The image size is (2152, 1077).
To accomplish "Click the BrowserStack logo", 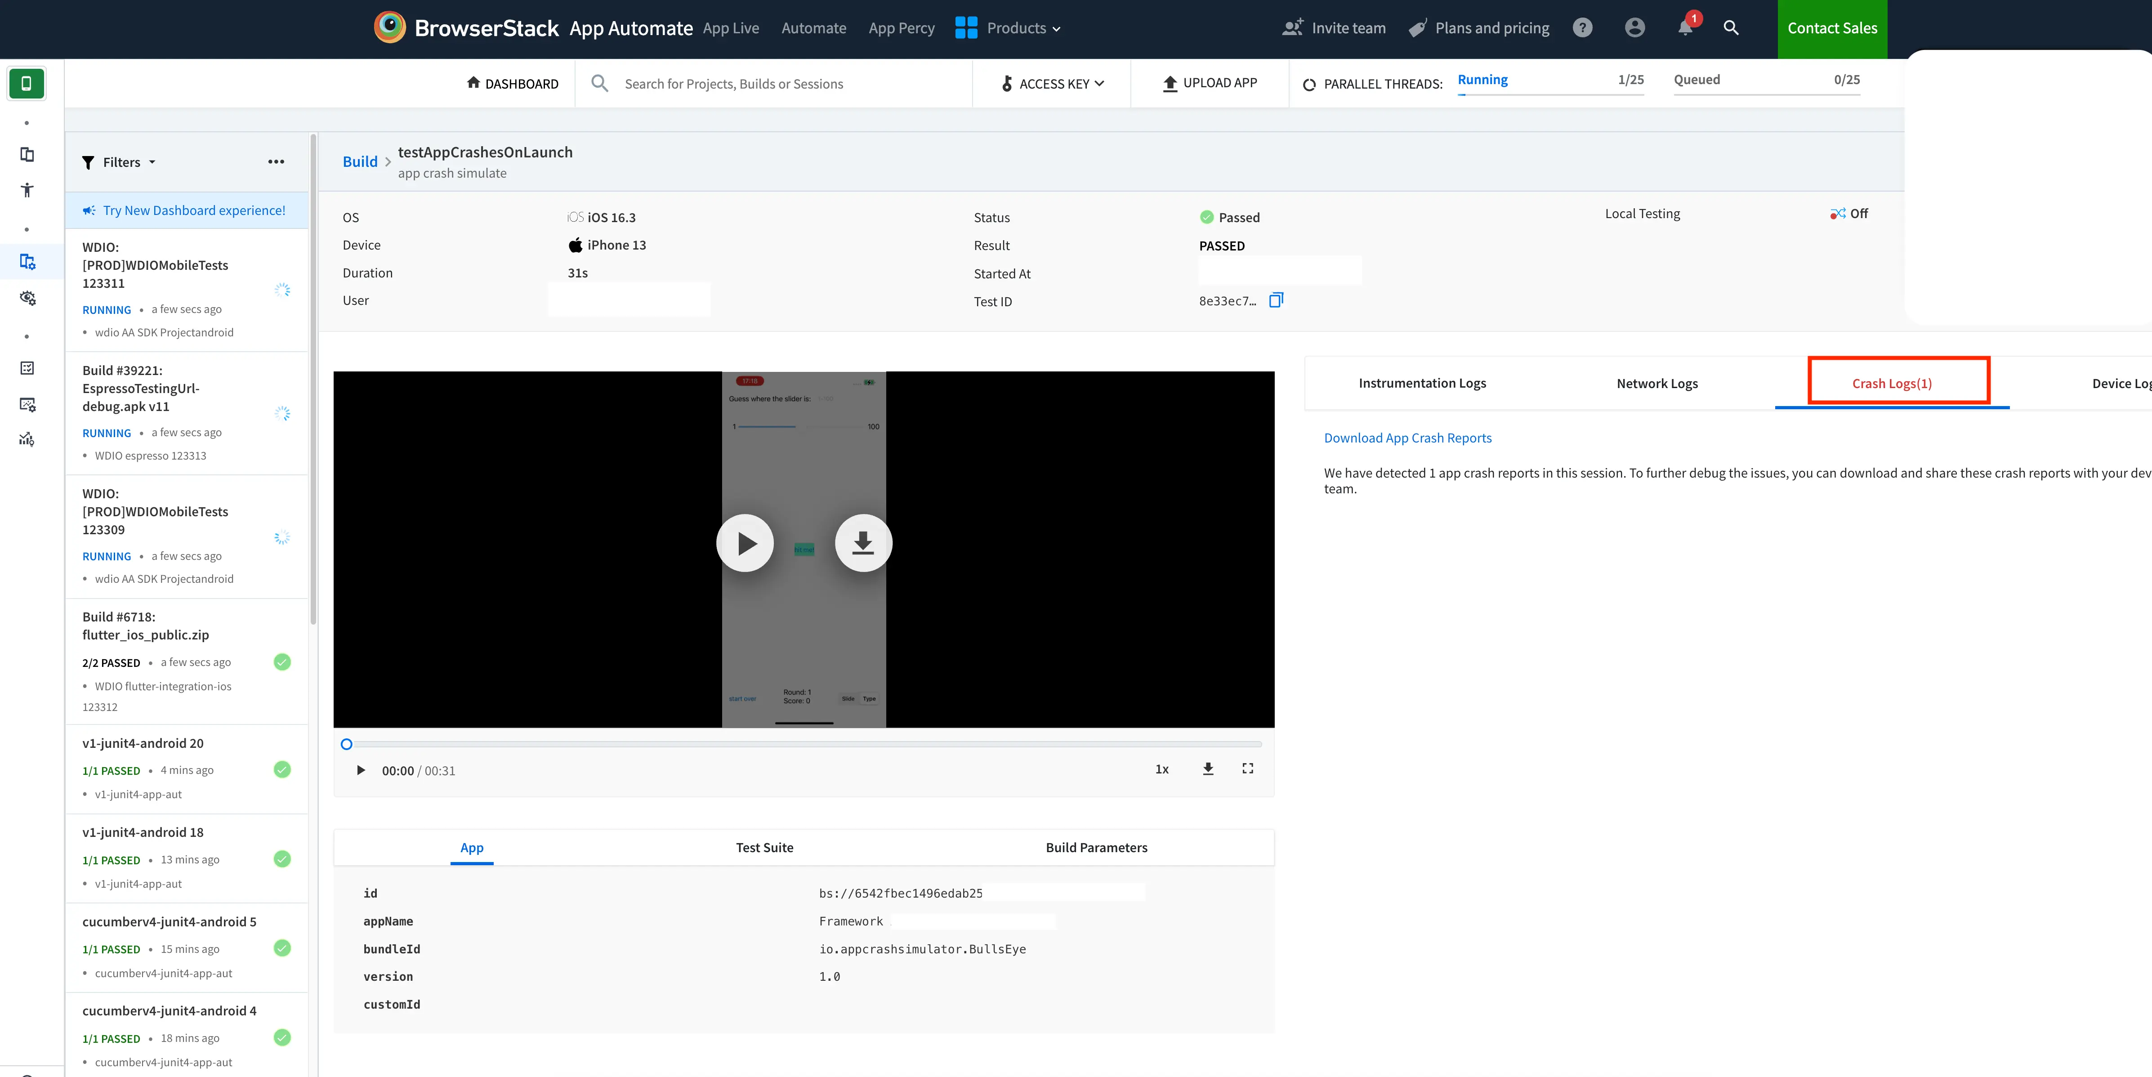I will [465, 27].
